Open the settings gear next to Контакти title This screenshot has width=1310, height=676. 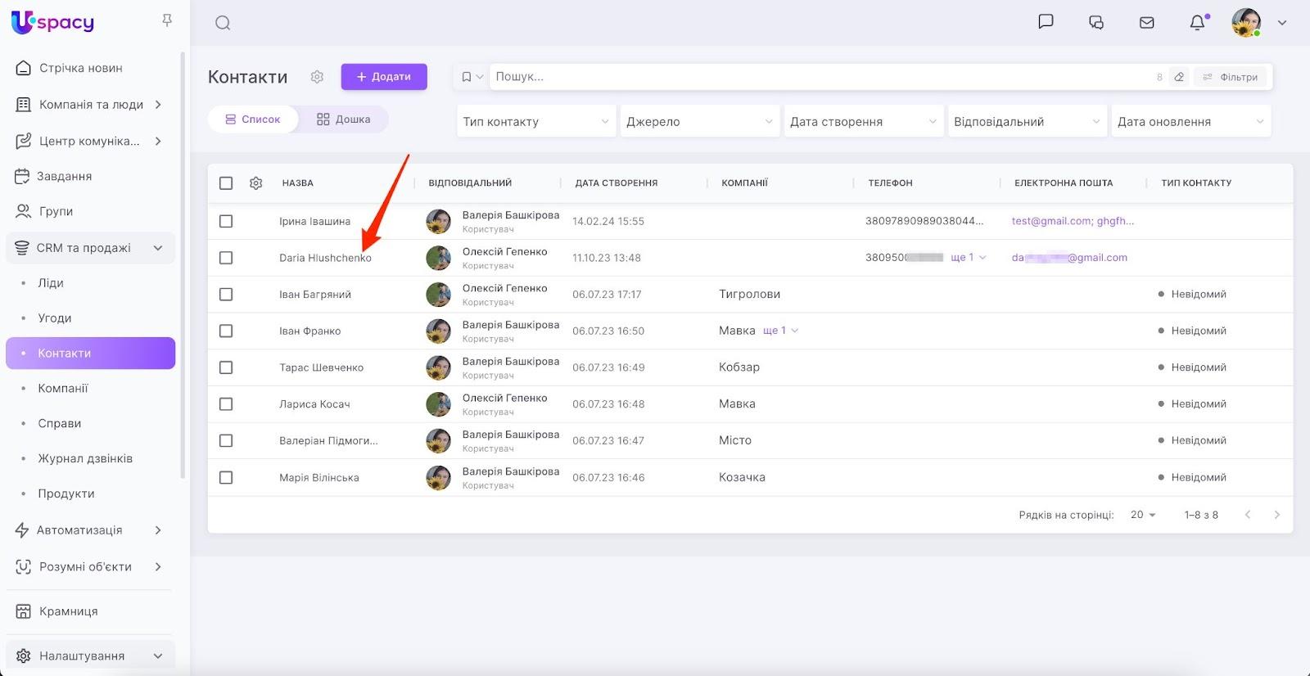tap(317, 77)
